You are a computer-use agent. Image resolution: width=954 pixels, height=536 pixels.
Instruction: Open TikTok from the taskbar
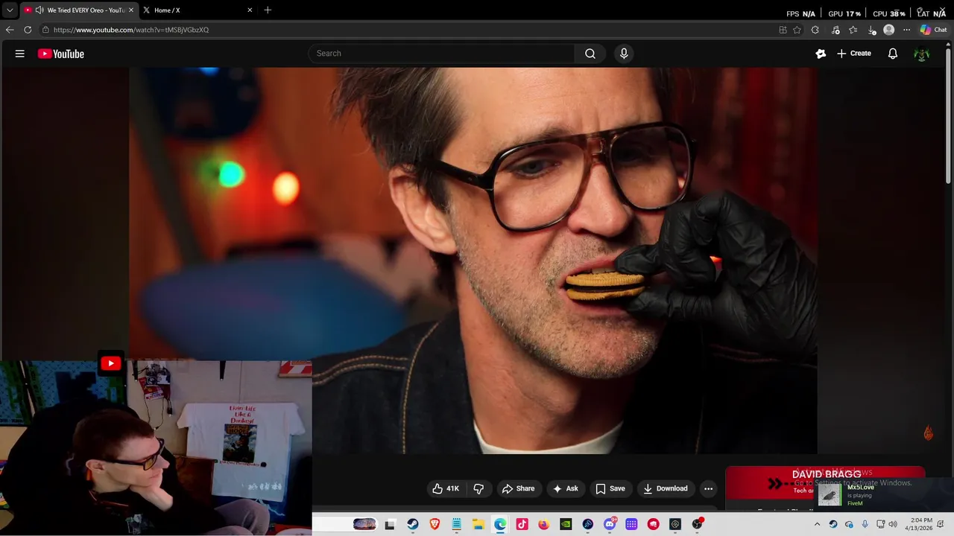click(522, 524)
